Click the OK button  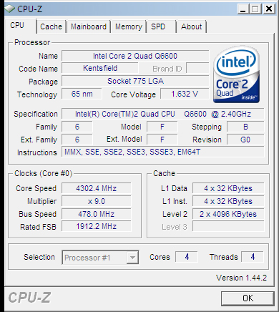click(x=248, y=298)
